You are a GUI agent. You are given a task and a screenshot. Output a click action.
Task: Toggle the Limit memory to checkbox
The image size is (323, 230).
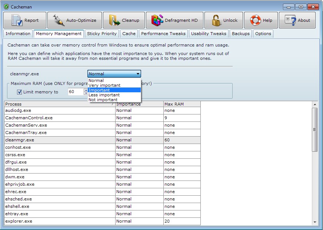point(19,92)
